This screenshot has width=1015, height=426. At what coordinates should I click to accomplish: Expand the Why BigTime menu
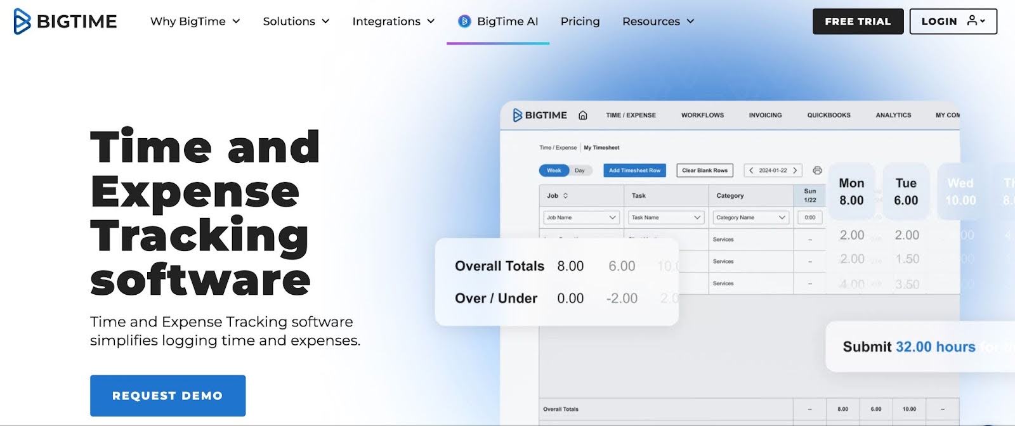pyautogui.click(x=195, y=22)
